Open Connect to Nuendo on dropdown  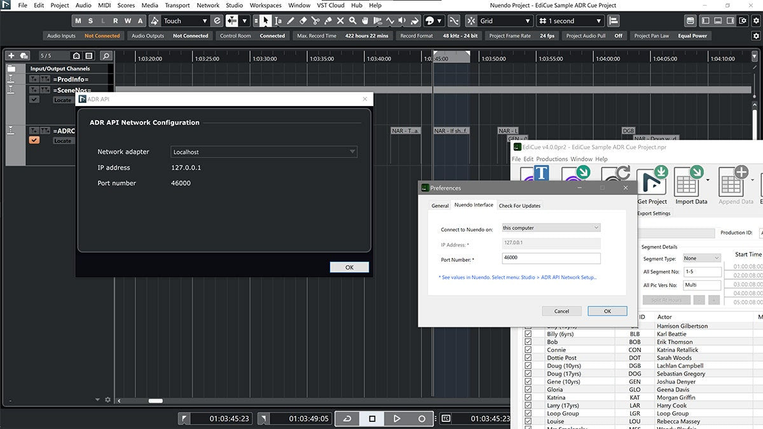tap(551, 228)
